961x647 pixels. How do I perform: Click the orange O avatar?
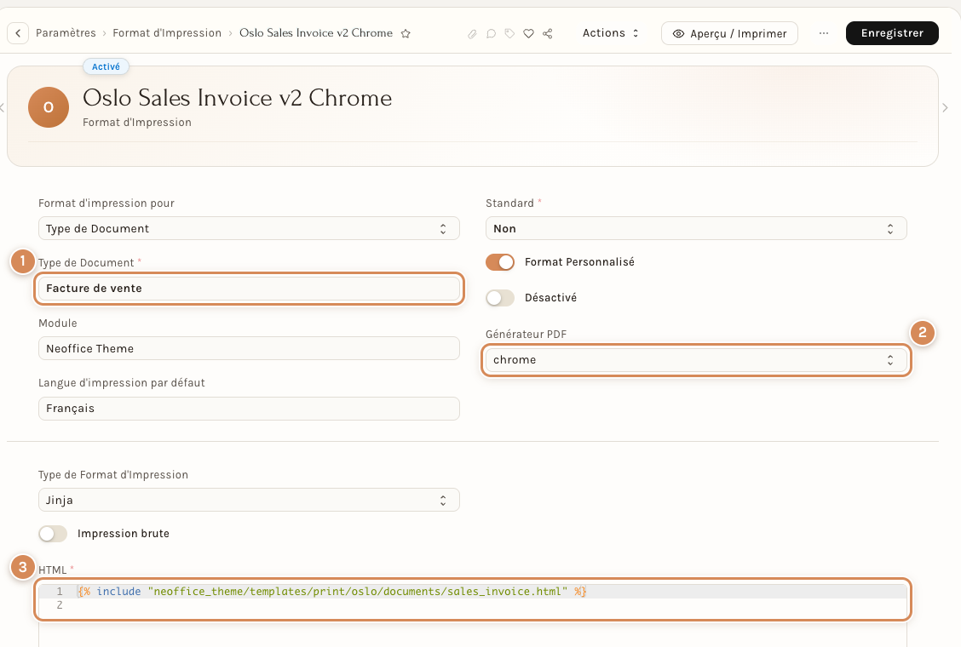[x=49, y=107]
